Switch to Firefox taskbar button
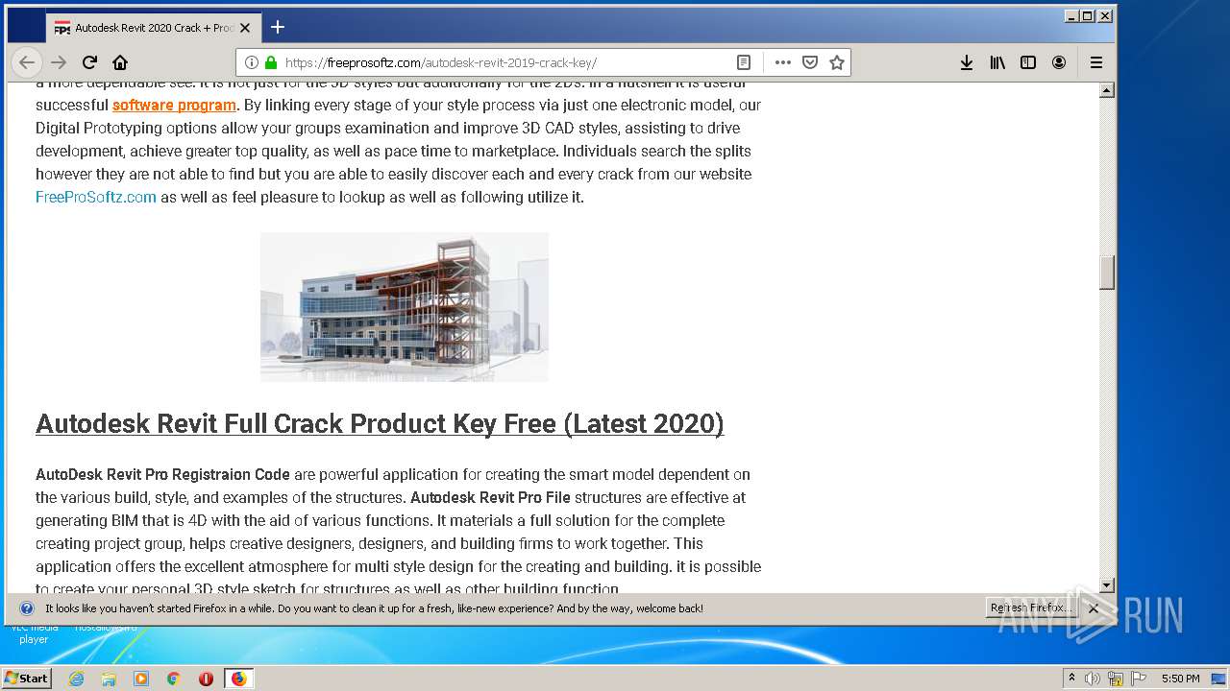This screenshot has width=1230, height=691. pyautogui.click(x=238, y=679)
